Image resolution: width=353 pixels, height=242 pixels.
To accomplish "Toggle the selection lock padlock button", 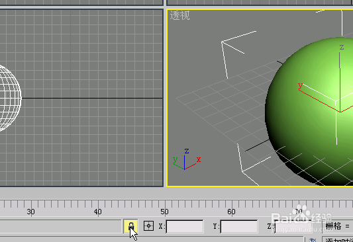I will click(x=130, y=226).
